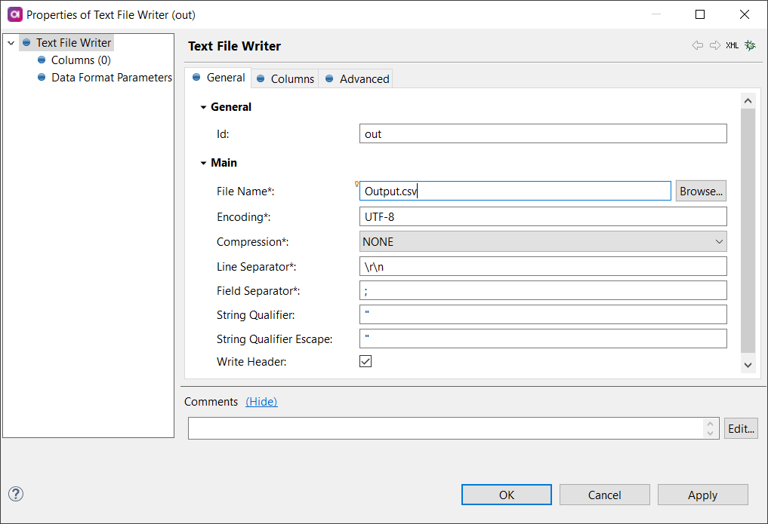Switch to the Columns tab
This screenshot has width=768, height=524.
click(285, 79)
